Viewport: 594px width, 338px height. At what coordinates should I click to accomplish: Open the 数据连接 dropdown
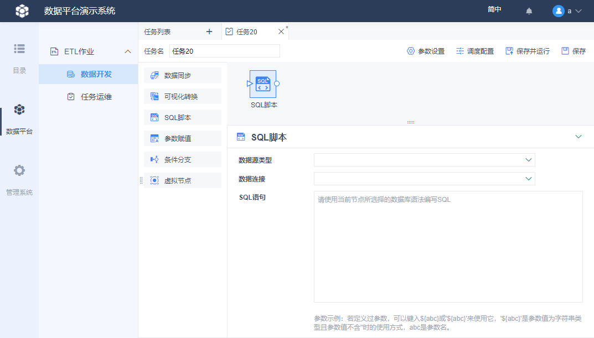coord(424,179)
